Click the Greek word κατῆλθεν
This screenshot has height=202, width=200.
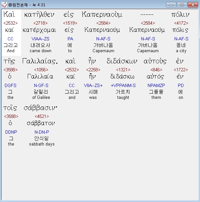coord(39,14)
